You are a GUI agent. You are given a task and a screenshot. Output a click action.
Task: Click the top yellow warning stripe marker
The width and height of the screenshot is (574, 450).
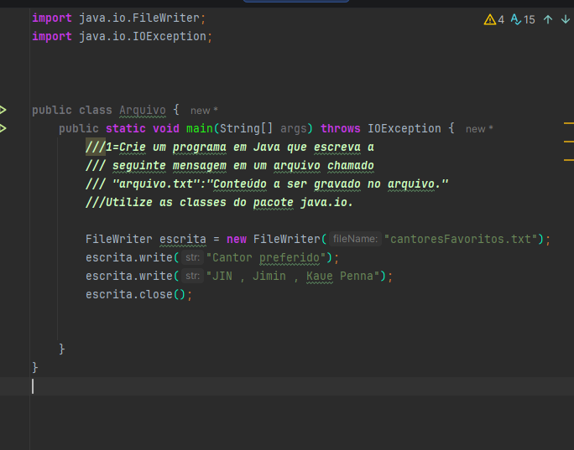point(568,123)
